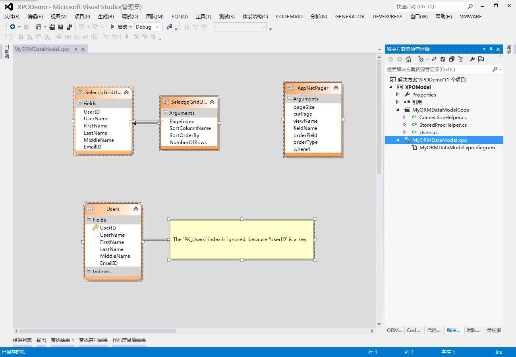Viewport: 516px width, 357px height.
Task: Click the green Start debugging arrow
Action: (x=113, y=27)
